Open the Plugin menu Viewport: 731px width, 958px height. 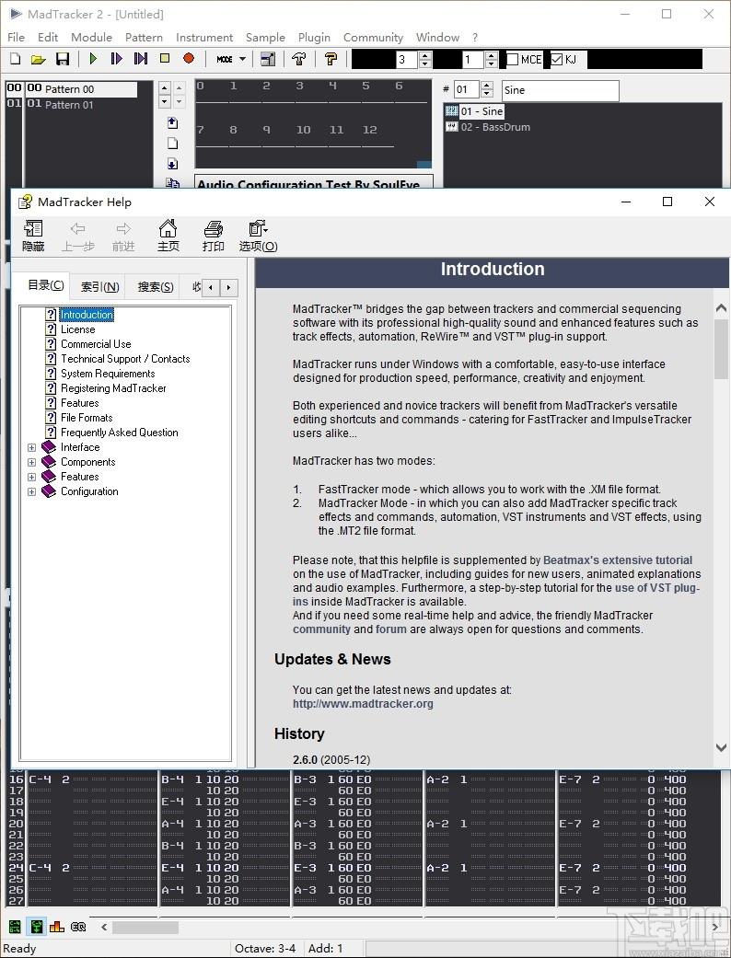pyautogui.click(x=314, y=37)
